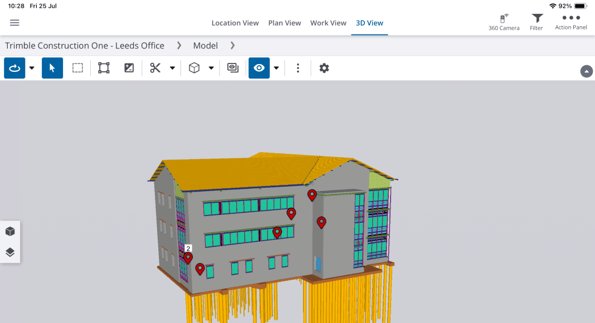Open the Filter button

[537, 22]
